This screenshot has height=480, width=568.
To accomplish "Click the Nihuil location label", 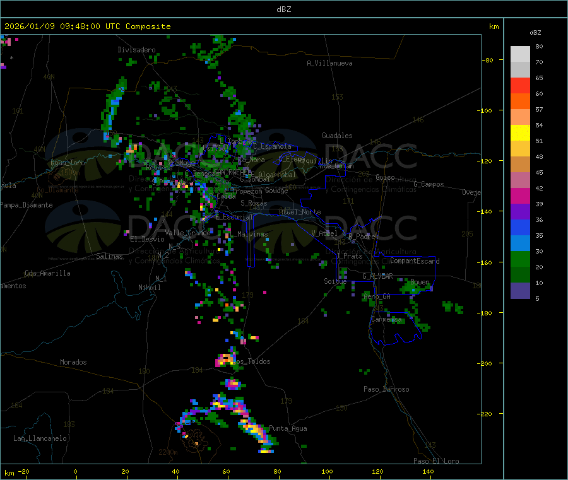I will tap(149, 288).
